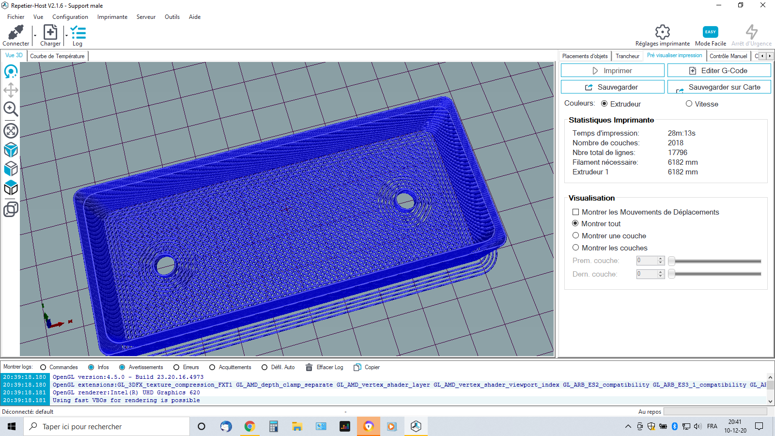Click the Effacer Log trash icon
775x436 pixels.
[x=309, y=367]
